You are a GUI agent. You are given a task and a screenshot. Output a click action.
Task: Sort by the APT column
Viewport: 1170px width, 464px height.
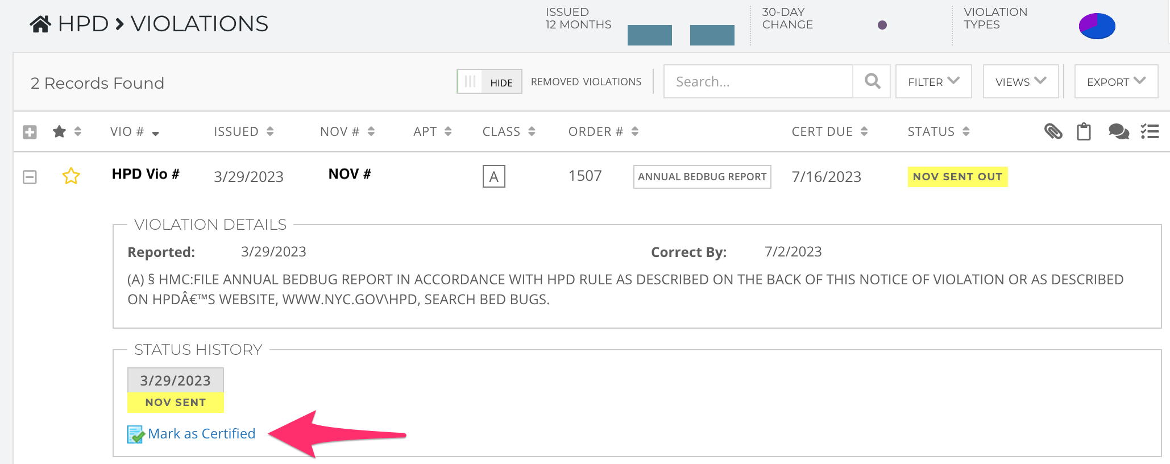(432, 131)
